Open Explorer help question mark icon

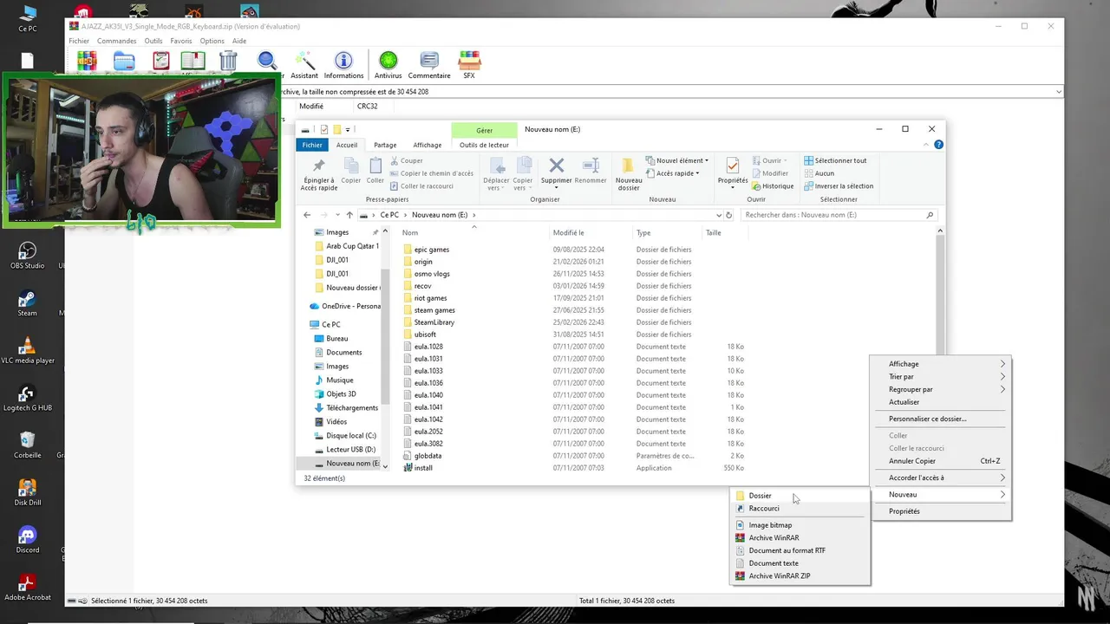(938, 145)
